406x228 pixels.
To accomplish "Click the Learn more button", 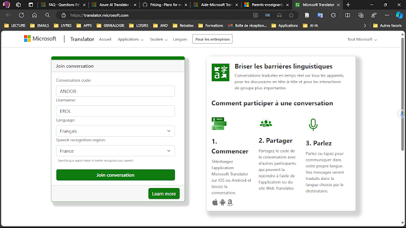I will [x=164, y=194].
